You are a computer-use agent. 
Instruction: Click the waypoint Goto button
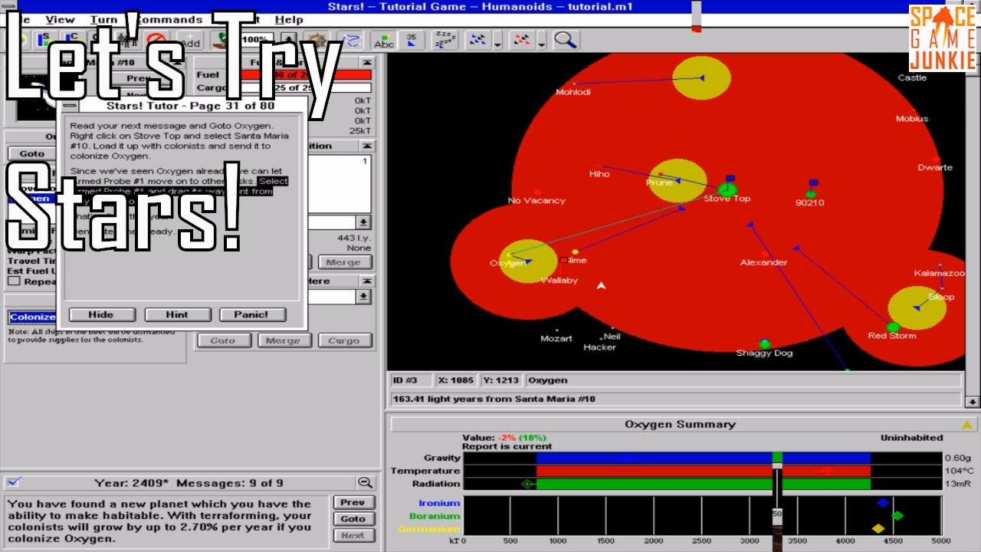[32, 153]
